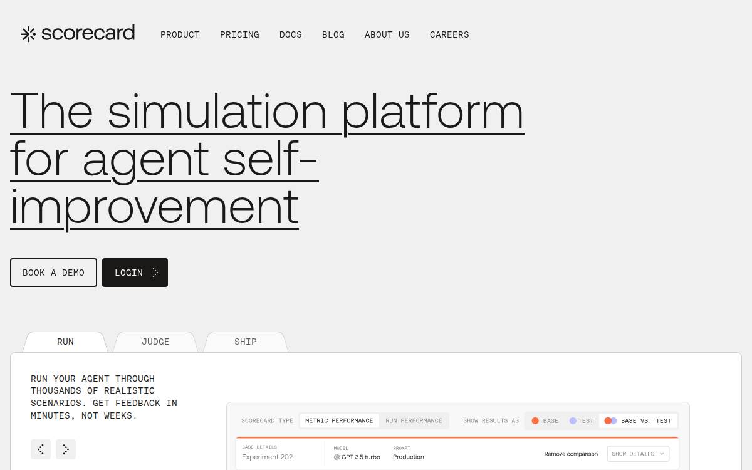Viewport: 752px width, 470px height.
Task: Click the Production prompt value
Action: pyautogui.click(x=409, y=457)
